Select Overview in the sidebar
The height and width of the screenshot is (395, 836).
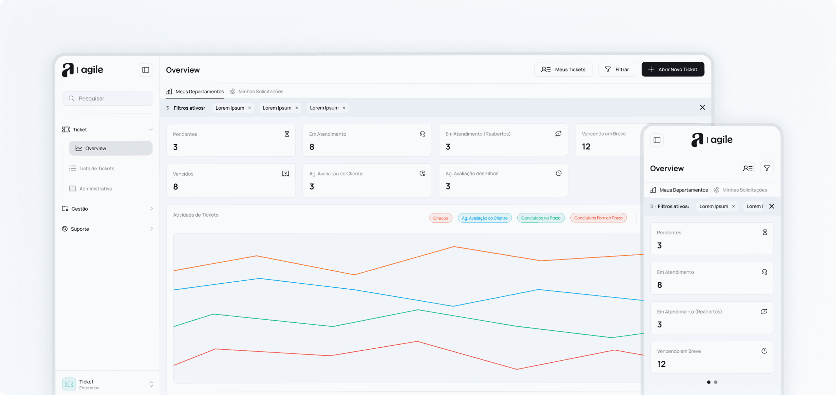point(110,148)
